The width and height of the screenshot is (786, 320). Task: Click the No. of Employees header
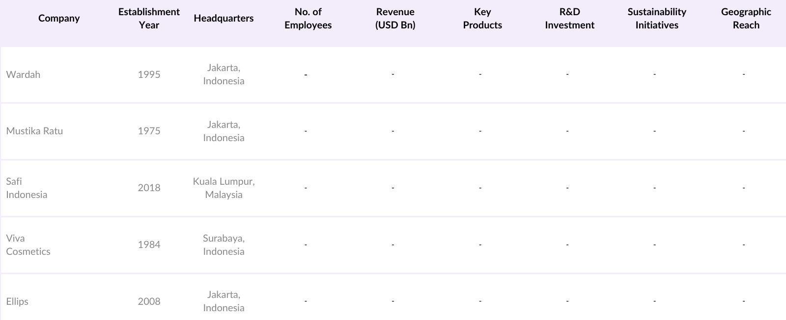(308, 19)
